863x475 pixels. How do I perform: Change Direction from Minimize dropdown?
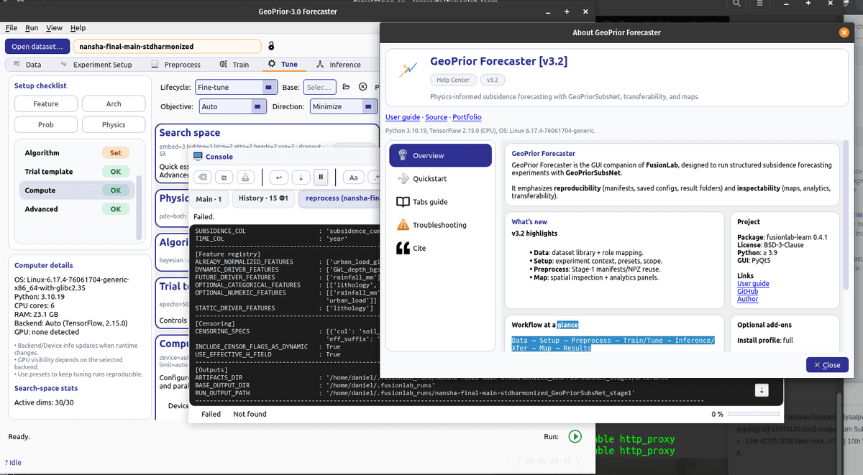click(343, 106)
